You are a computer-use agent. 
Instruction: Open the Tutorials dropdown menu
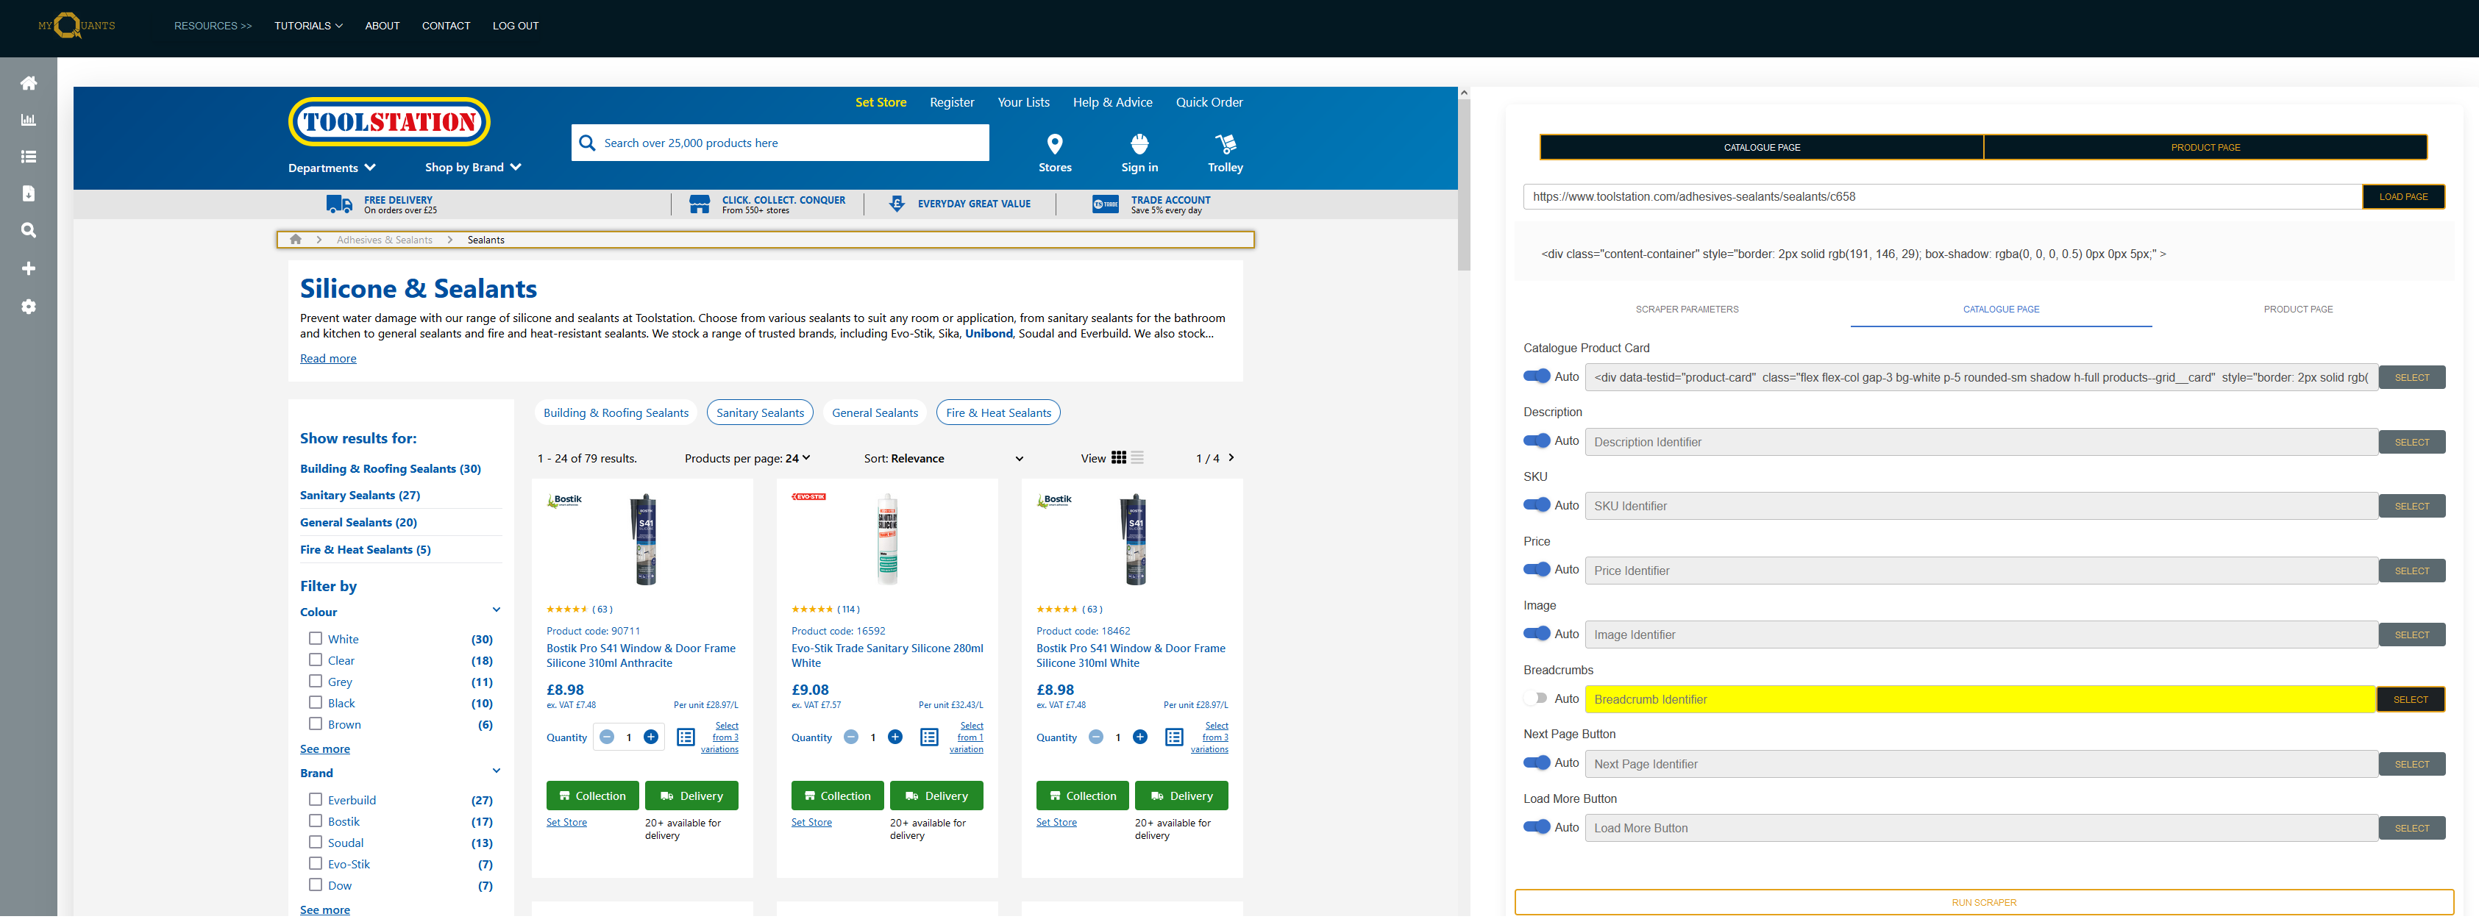point(308,26)
